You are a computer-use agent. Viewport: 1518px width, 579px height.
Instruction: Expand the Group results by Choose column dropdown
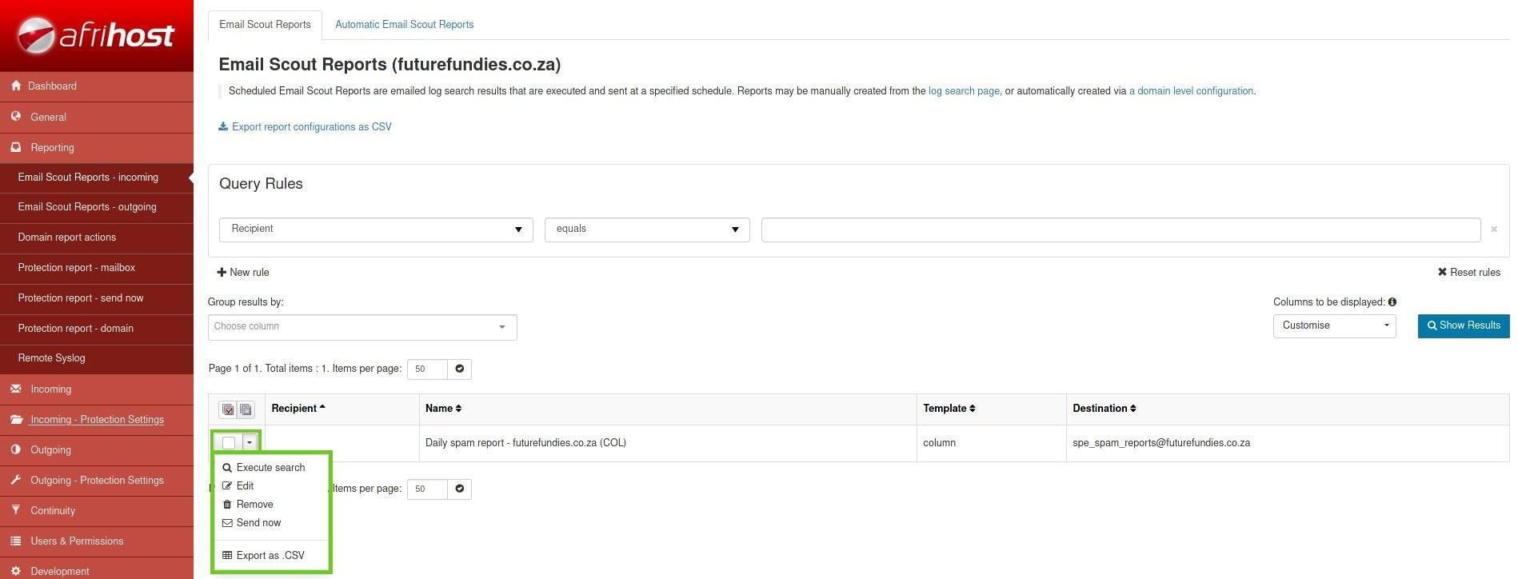362,327
